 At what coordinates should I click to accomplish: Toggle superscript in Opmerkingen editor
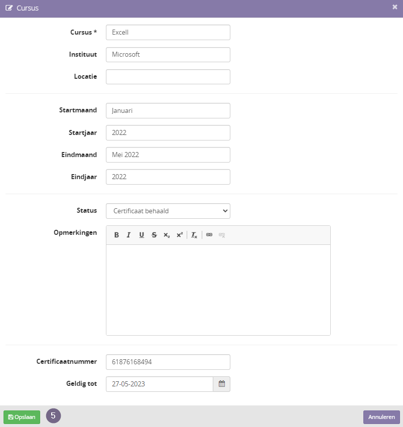point(180,235)
